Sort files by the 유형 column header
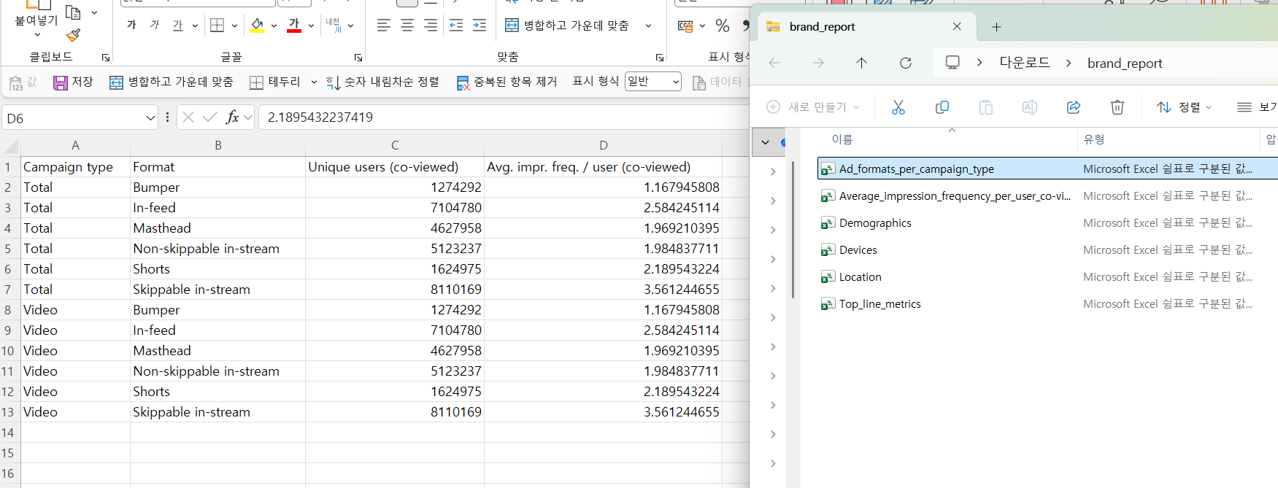The width and height of the screenshot is (1278, 488). pyautogui.click(x=1094, y=139)
